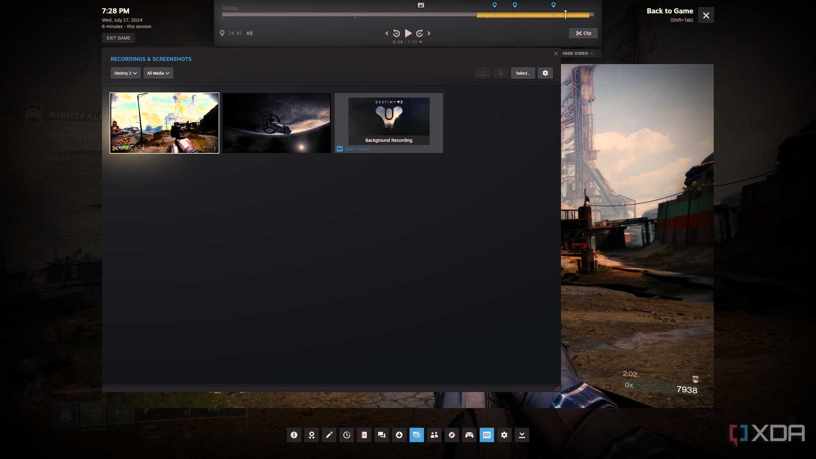Click the scissors Clip button

[x=583, y=33]
